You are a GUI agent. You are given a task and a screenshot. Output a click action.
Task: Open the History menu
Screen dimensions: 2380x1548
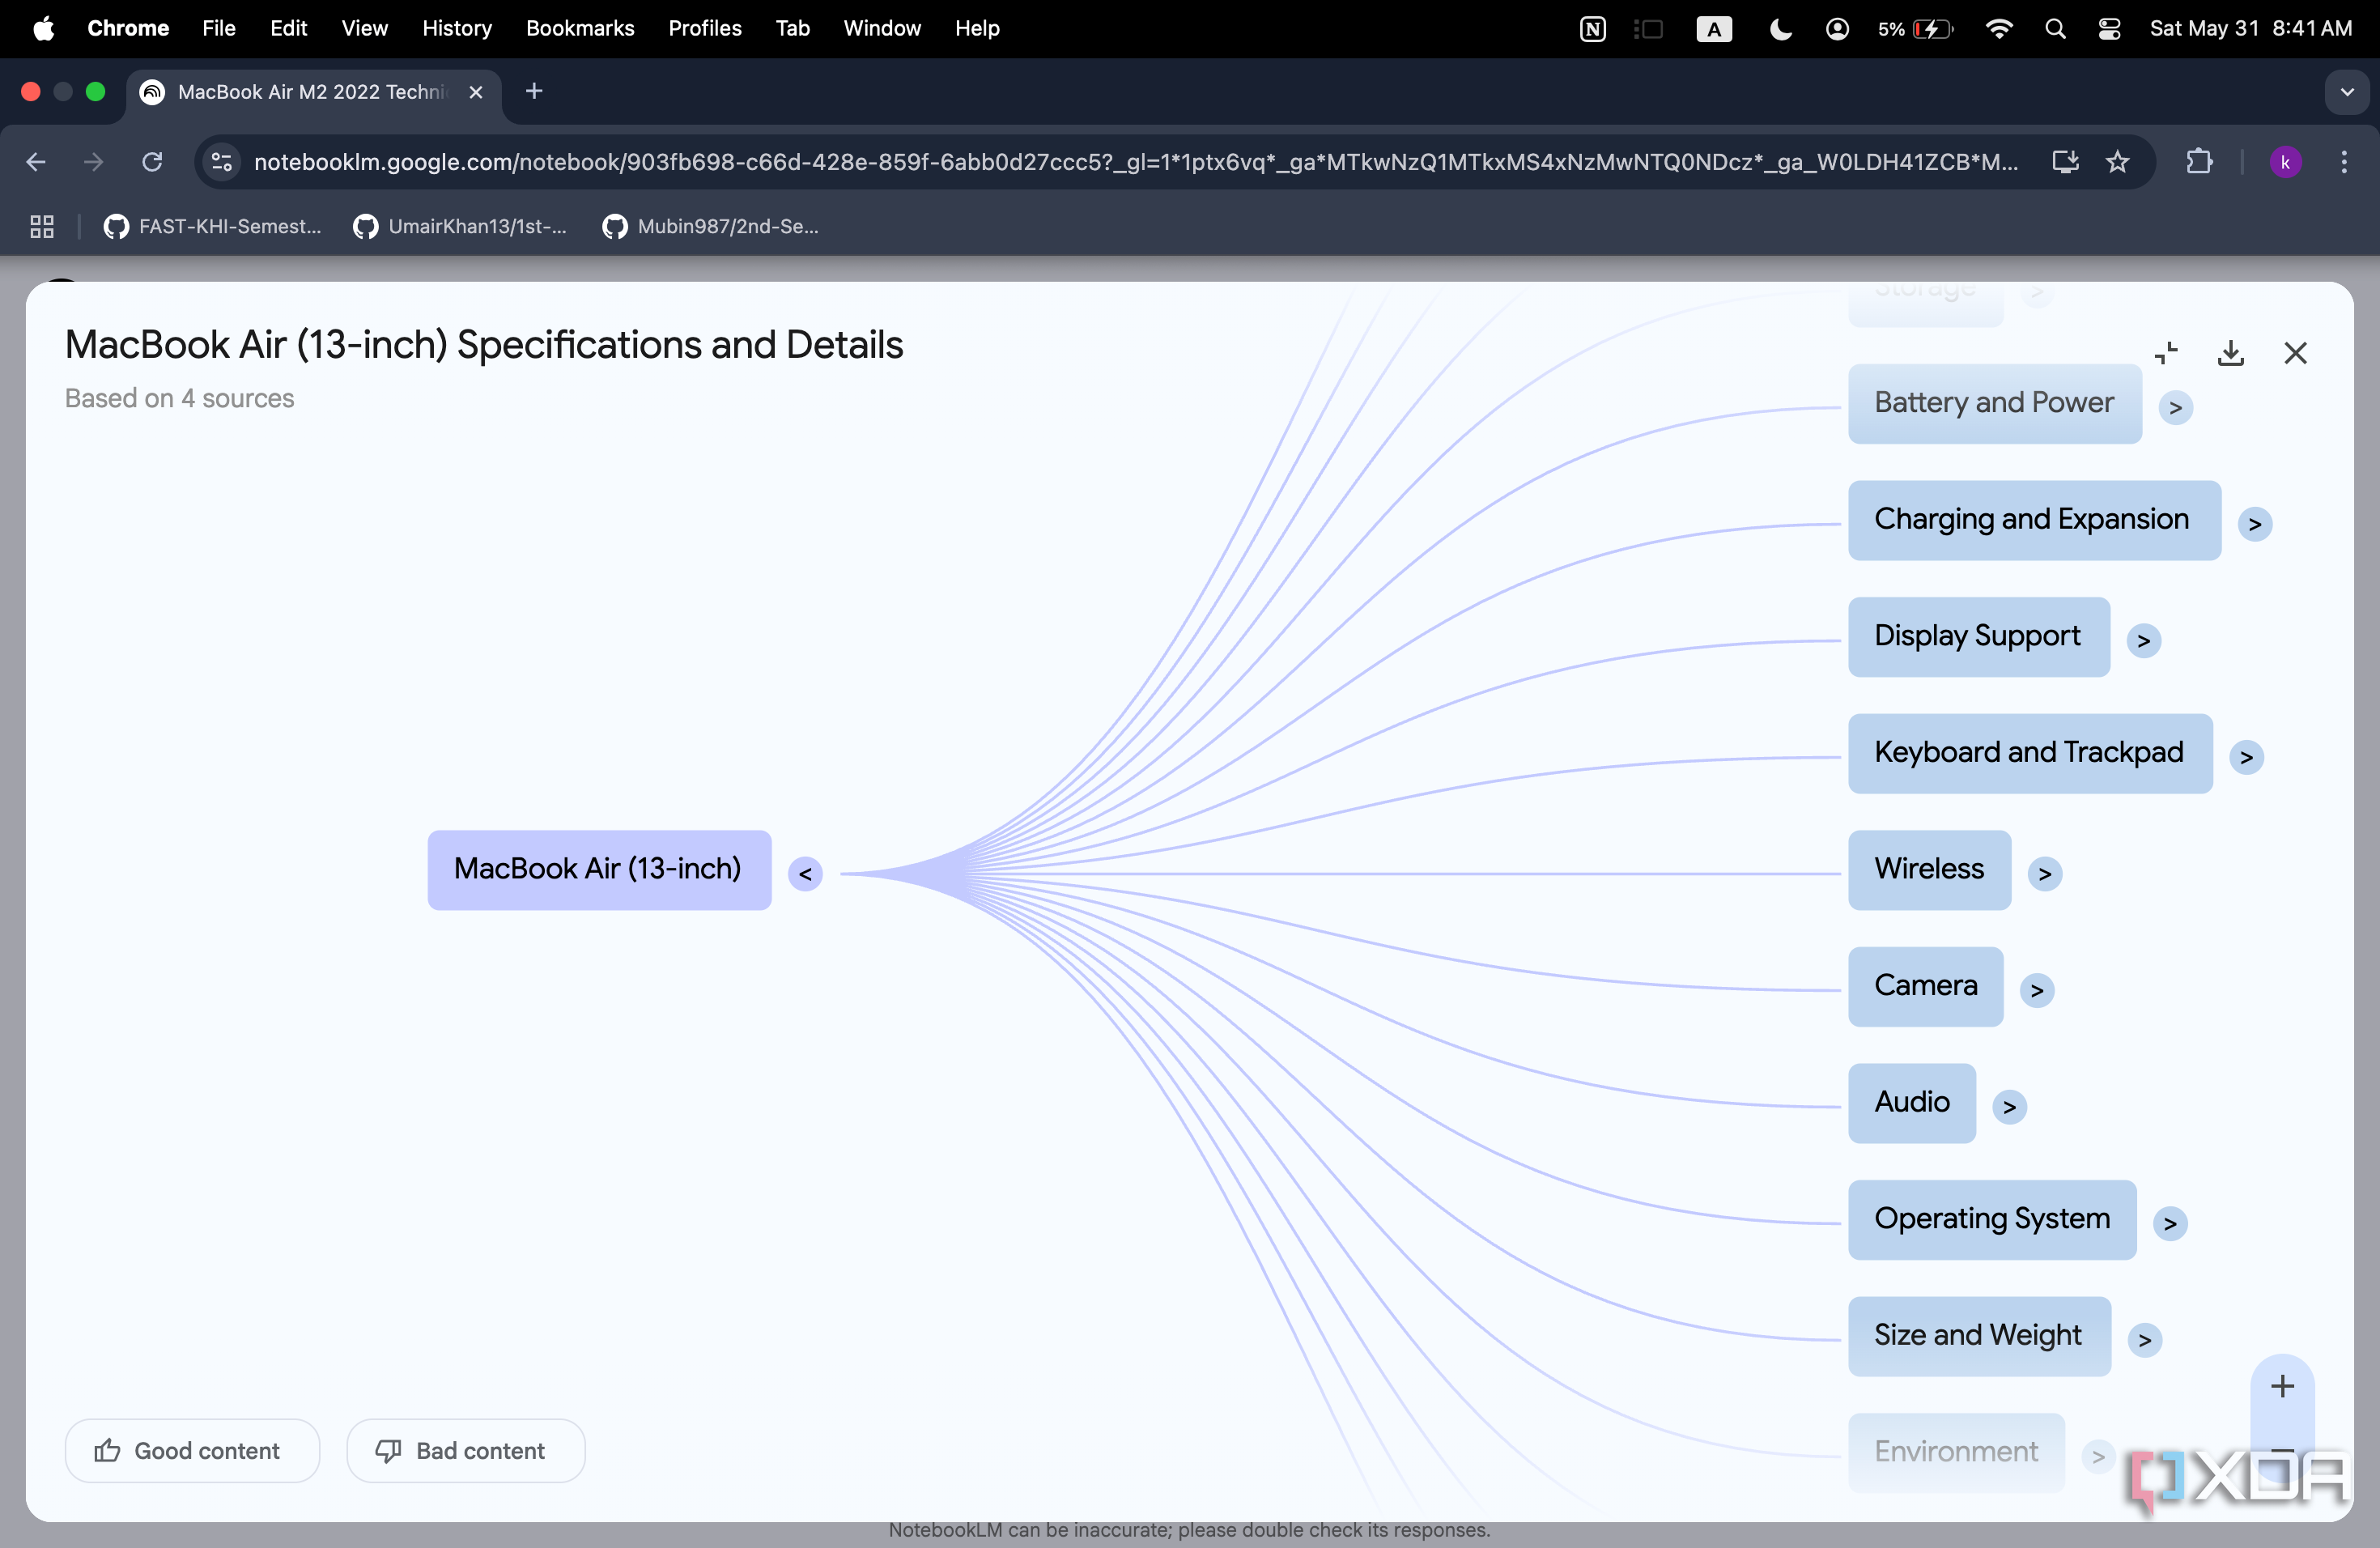tap(457, 28)
